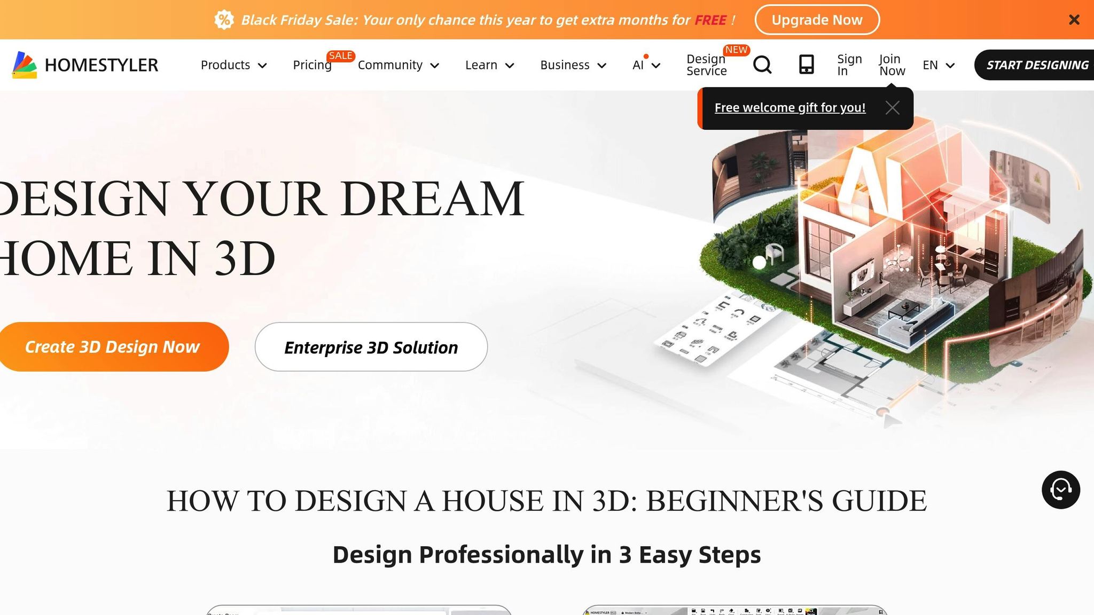Screen dimensions: 1094x615
Task: Expand the Products dropdown menu
Action: click(233, 65)
